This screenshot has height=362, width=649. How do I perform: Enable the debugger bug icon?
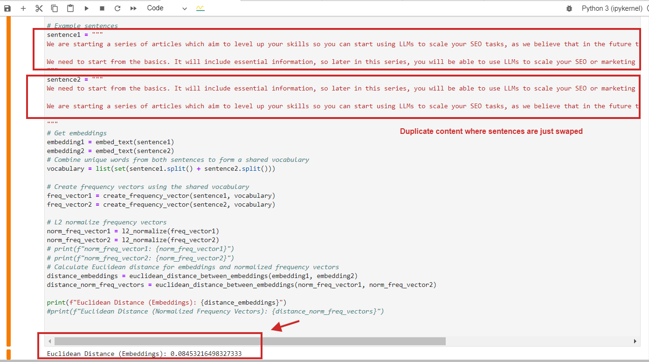click(x=569, y=8)
